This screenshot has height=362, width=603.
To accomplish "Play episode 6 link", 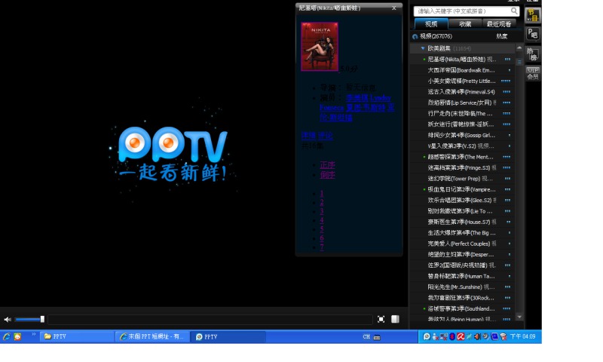I will coord(322,238).
